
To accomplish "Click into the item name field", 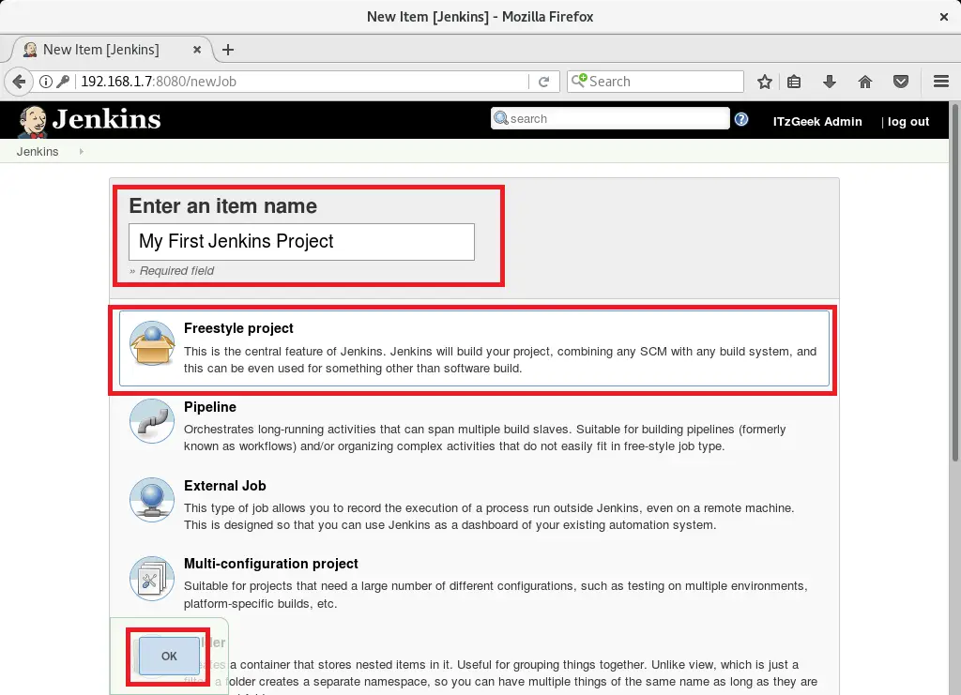I will point(301,242).
